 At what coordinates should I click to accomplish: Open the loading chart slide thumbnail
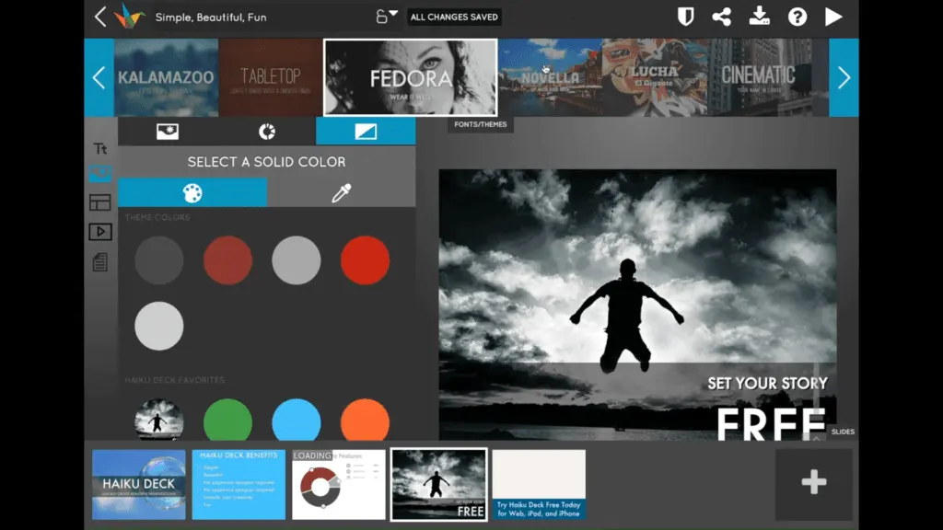(339, 484)
